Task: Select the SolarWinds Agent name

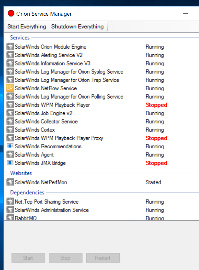Action: point(34,155)
